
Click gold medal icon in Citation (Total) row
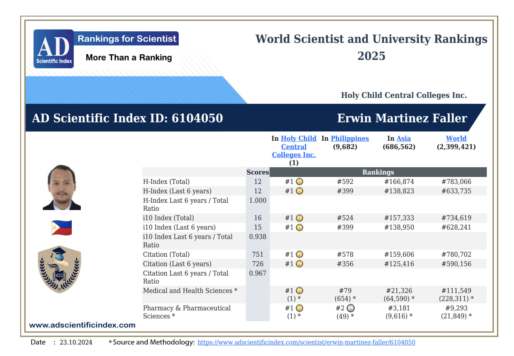299,254
